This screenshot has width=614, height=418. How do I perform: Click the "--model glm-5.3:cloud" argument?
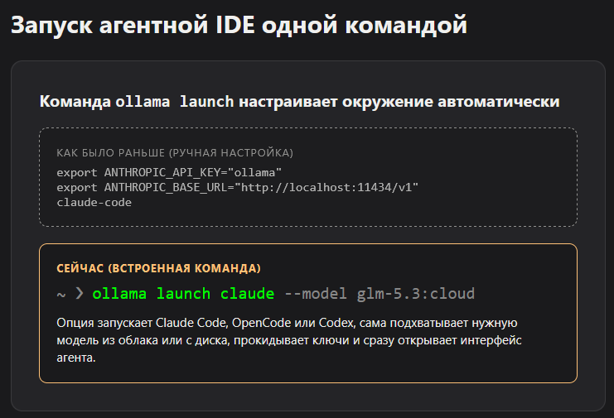pos(380,294)
